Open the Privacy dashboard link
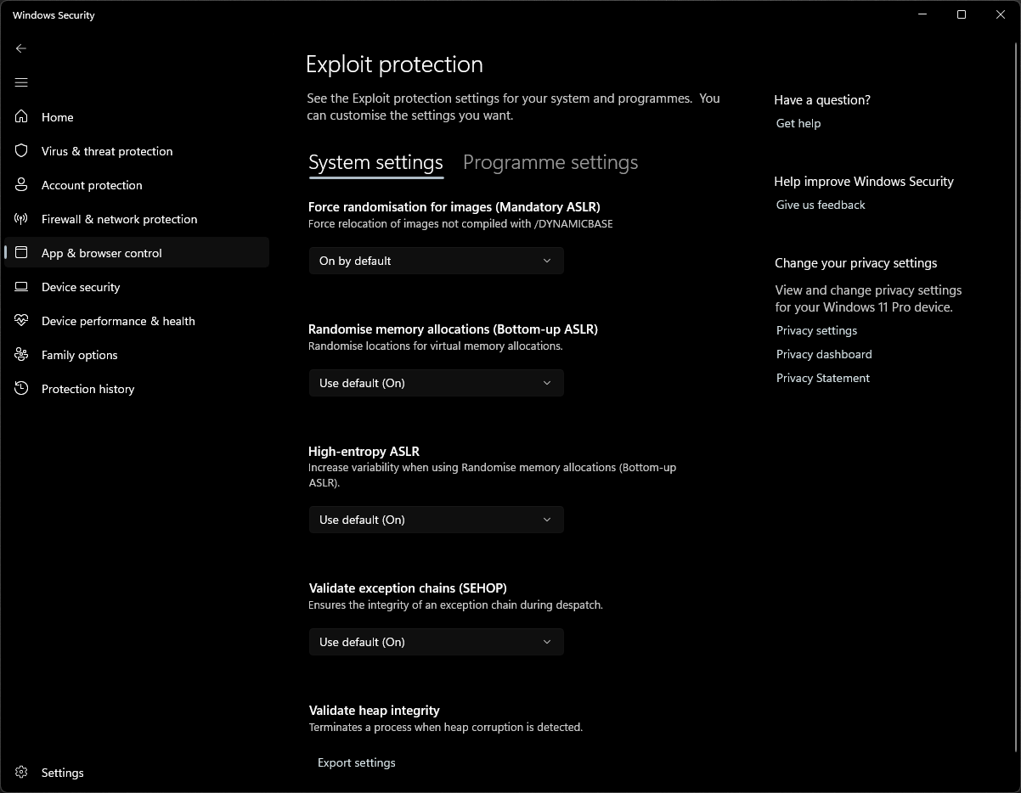The height and width of the screenshot is (793, 1021). click(x=824, y=354)
